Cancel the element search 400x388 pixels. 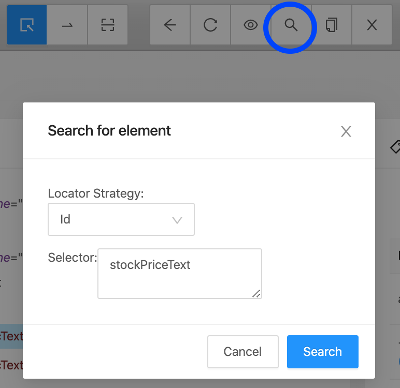[x=242, y=352]
